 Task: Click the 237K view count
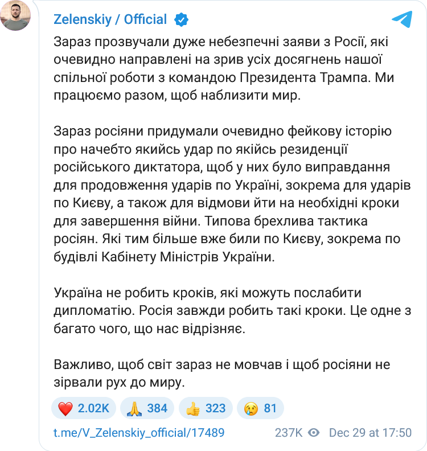pos(289,433)
